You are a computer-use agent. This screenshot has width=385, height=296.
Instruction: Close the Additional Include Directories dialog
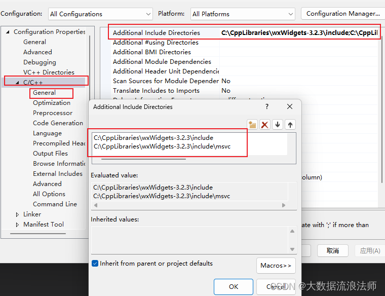tap(290, 106)
